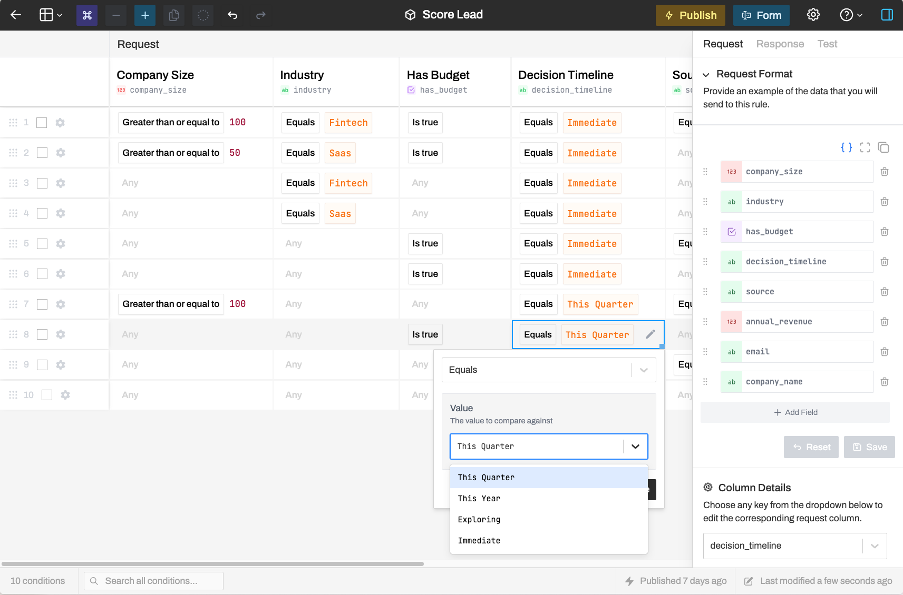Click the undo arrow in the toolbar

(x=232, y=15)
